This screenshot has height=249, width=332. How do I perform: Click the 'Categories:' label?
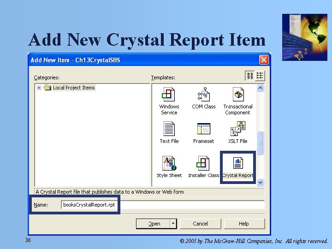[x=47, y=77]
